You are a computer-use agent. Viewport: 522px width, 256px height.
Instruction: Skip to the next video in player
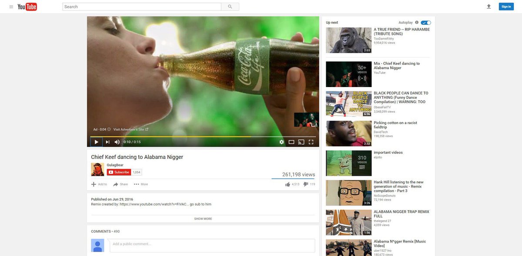(107, 142)
